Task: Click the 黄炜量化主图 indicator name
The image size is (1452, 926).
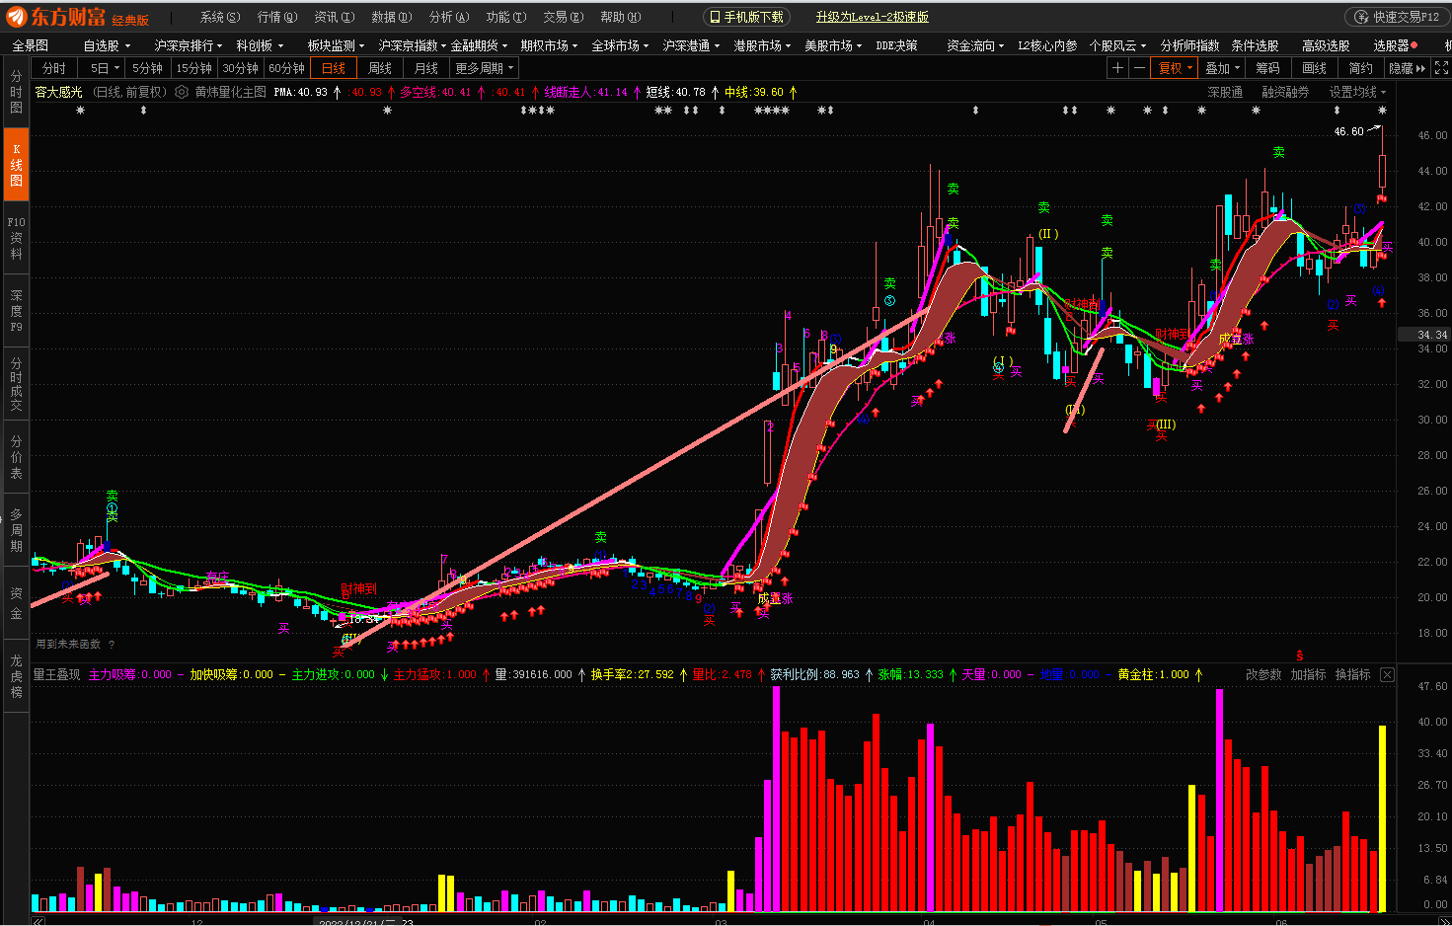Action: click(x=230, y=92)
